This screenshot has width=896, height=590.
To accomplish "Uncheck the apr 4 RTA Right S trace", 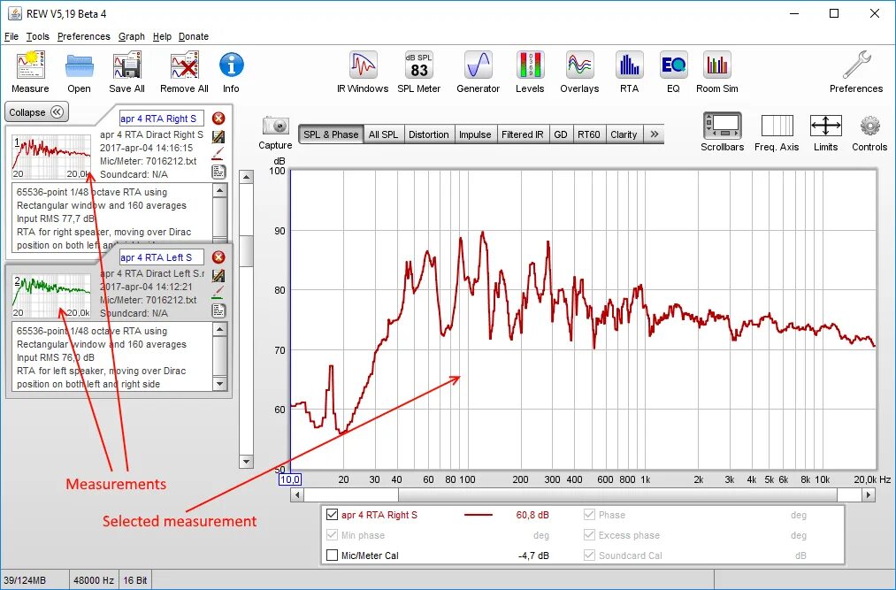I will click(x=332, y=514).
